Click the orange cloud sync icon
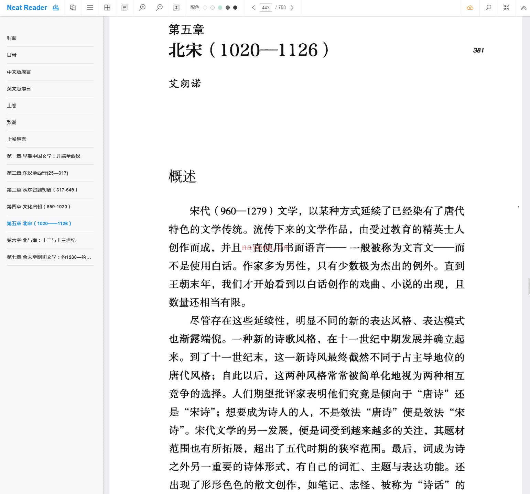 pos(470,8)
